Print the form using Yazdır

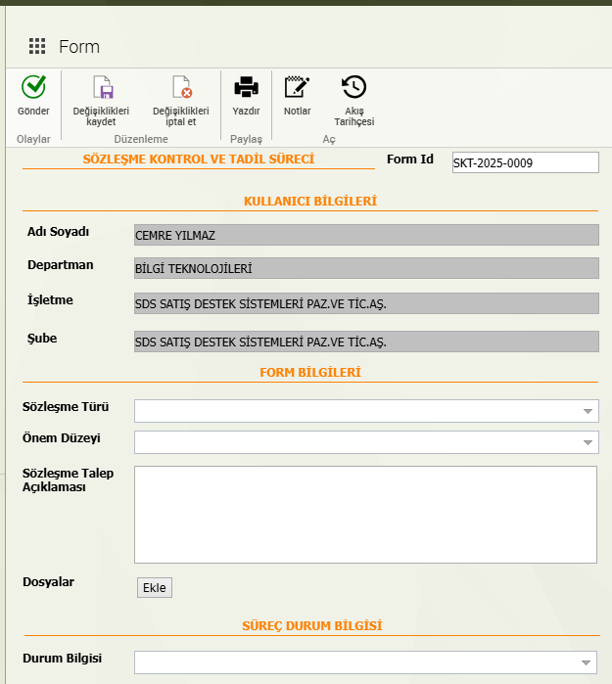(246, 88)
